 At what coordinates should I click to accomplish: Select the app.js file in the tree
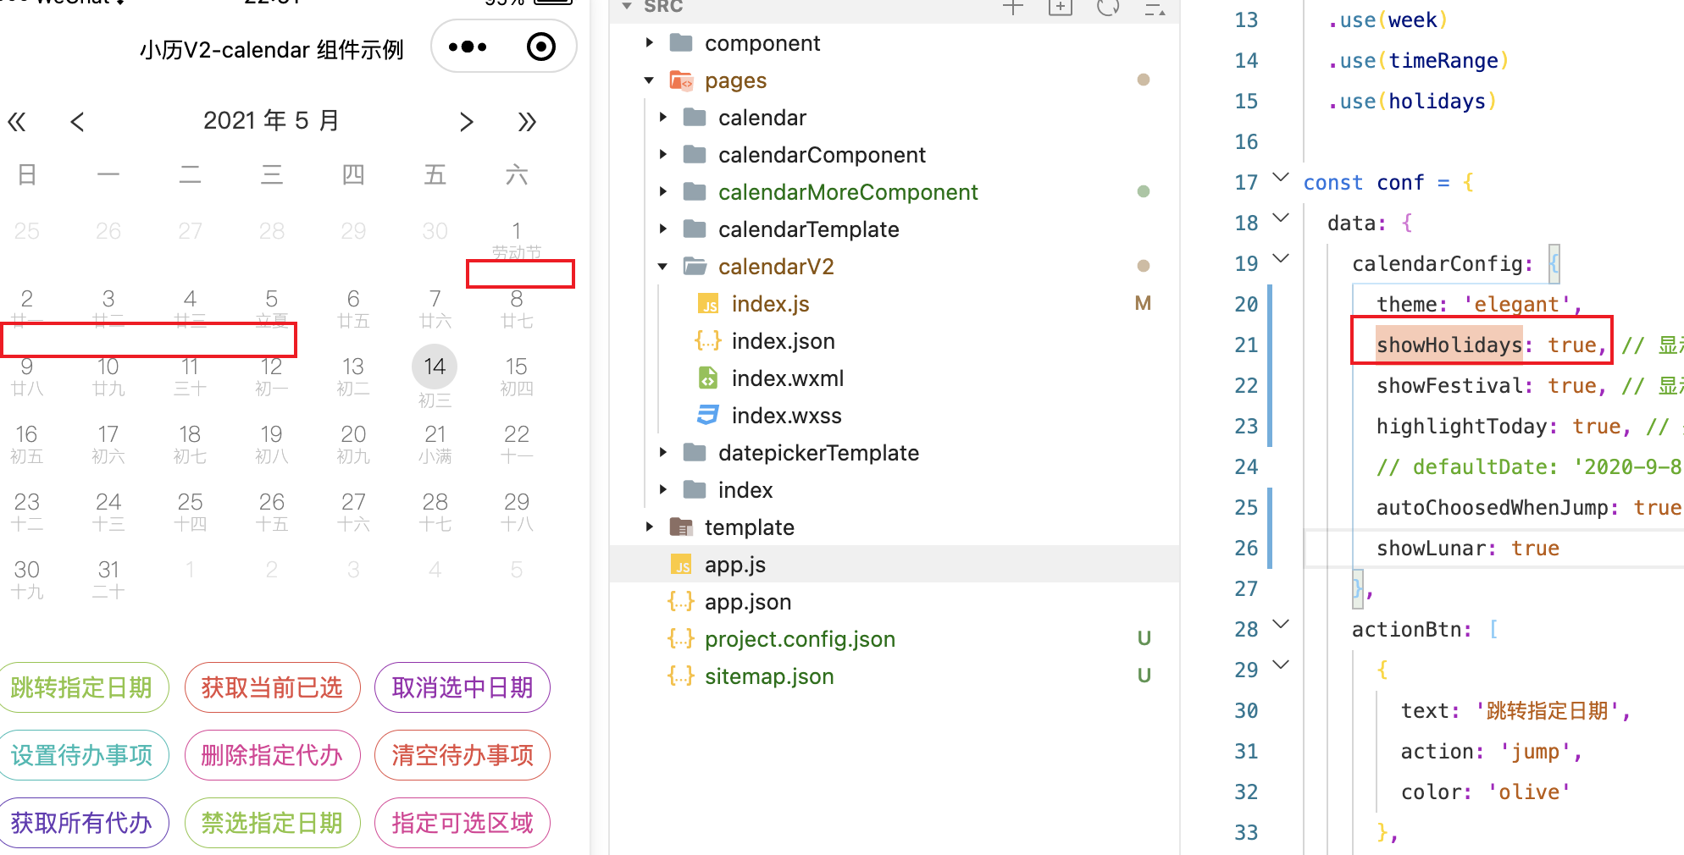[x=734, y=564]
